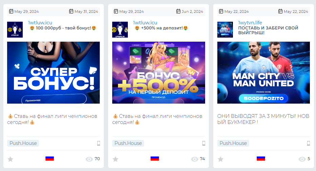
Task: Mark the Man City vs Man United ad as favorite
Action: coord(220,159)
